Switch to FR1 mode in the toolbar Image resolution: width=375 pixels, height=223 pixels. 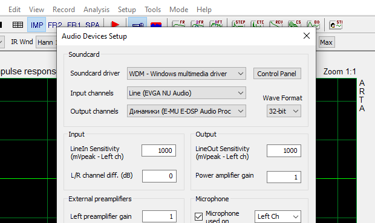coord(74,25)
